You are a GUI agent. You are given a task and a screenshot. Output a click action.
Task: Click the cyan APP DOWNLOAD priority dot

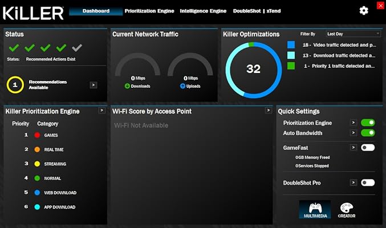37,207
